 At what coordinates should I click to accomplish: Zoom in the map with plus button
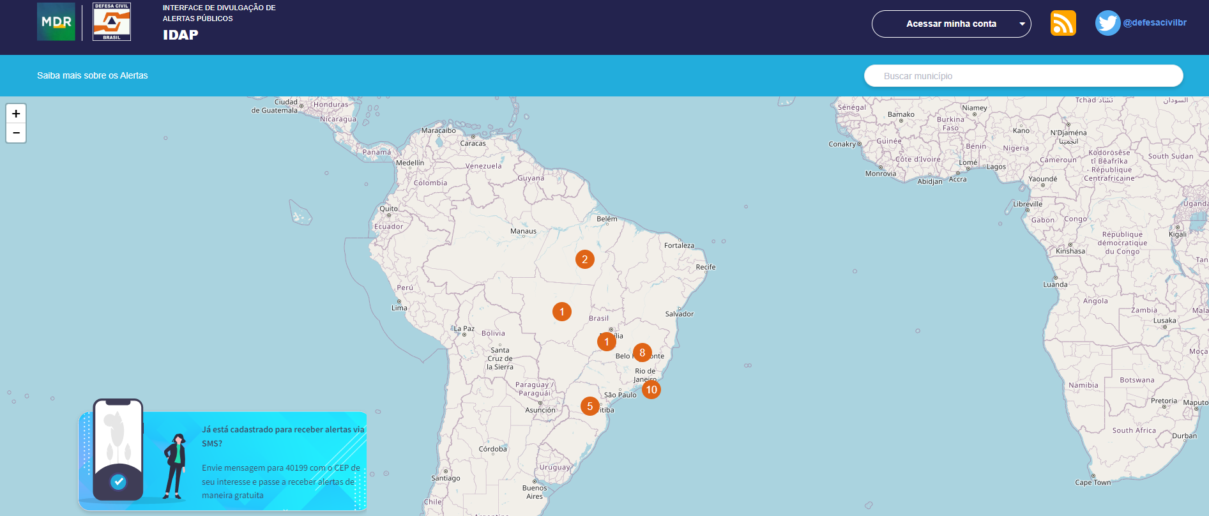pos(16,114)
